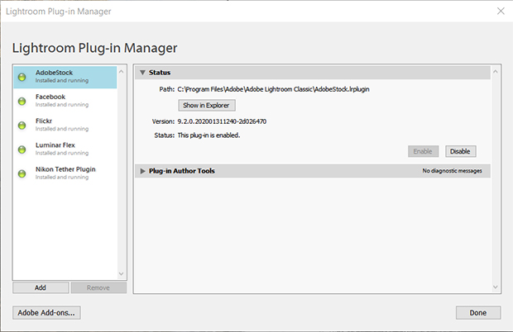Click 'Installed and running' under AdobeStock
The width and height of the screenshot is (513, 332).
pyautogui.click(x=62, y=81)
